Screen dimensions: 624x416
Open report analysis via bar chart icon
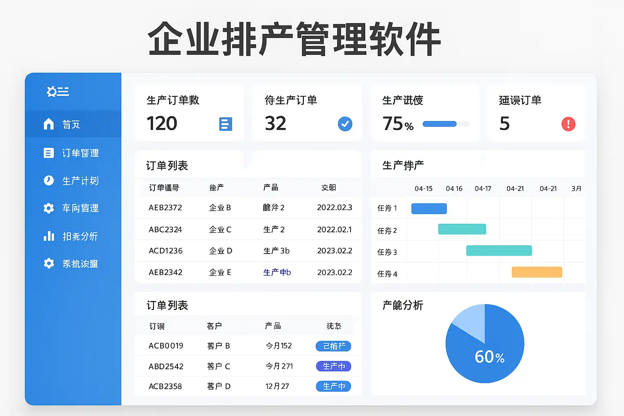pyautogui.click(x=49, y=236)
